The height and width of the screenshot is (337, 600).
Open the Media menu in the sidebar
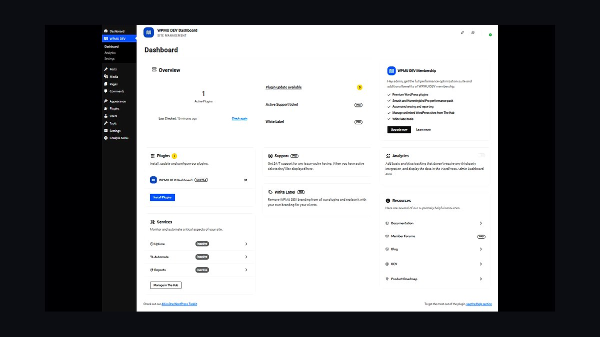coord(119,77)
